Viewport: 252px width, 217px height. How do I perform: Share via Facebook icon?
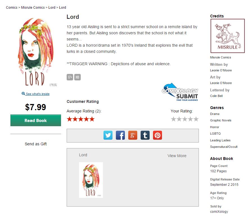pyautogui.click(x=120, y=135)
